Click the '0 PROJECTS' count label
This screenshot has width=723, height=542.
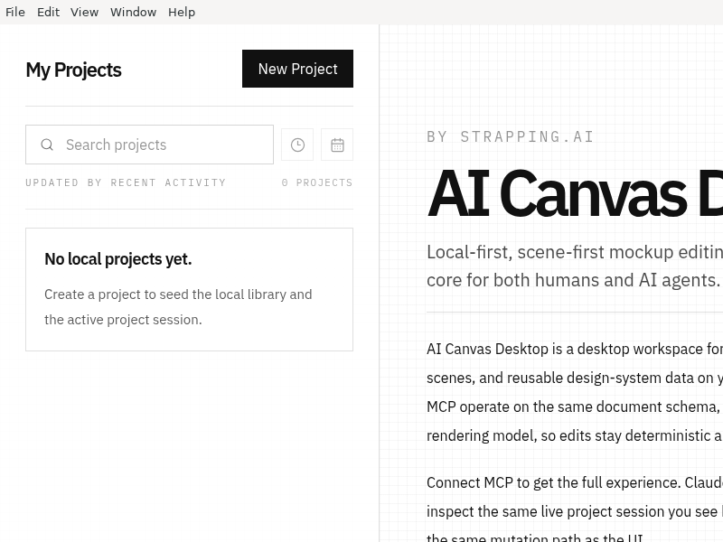[317, 182]
